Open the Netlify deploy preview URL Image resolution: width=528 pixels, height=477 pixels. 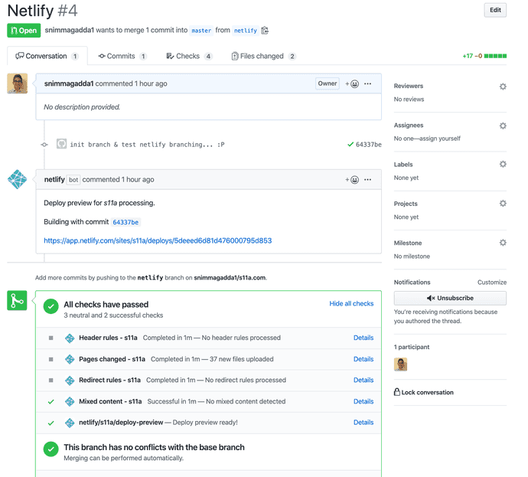pyautogui.click(x=158, y=240)
